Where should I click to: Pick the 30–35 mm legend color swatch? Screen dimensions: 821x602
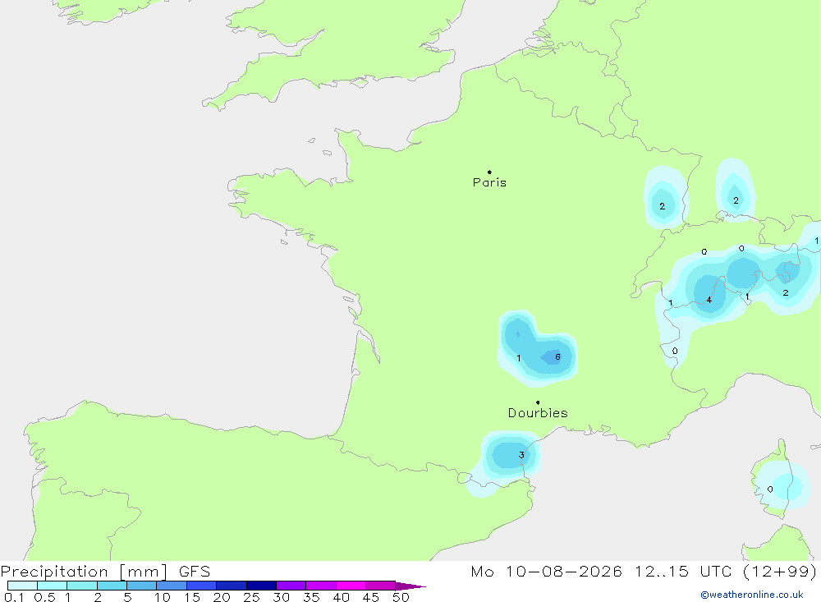pos(291,586)
